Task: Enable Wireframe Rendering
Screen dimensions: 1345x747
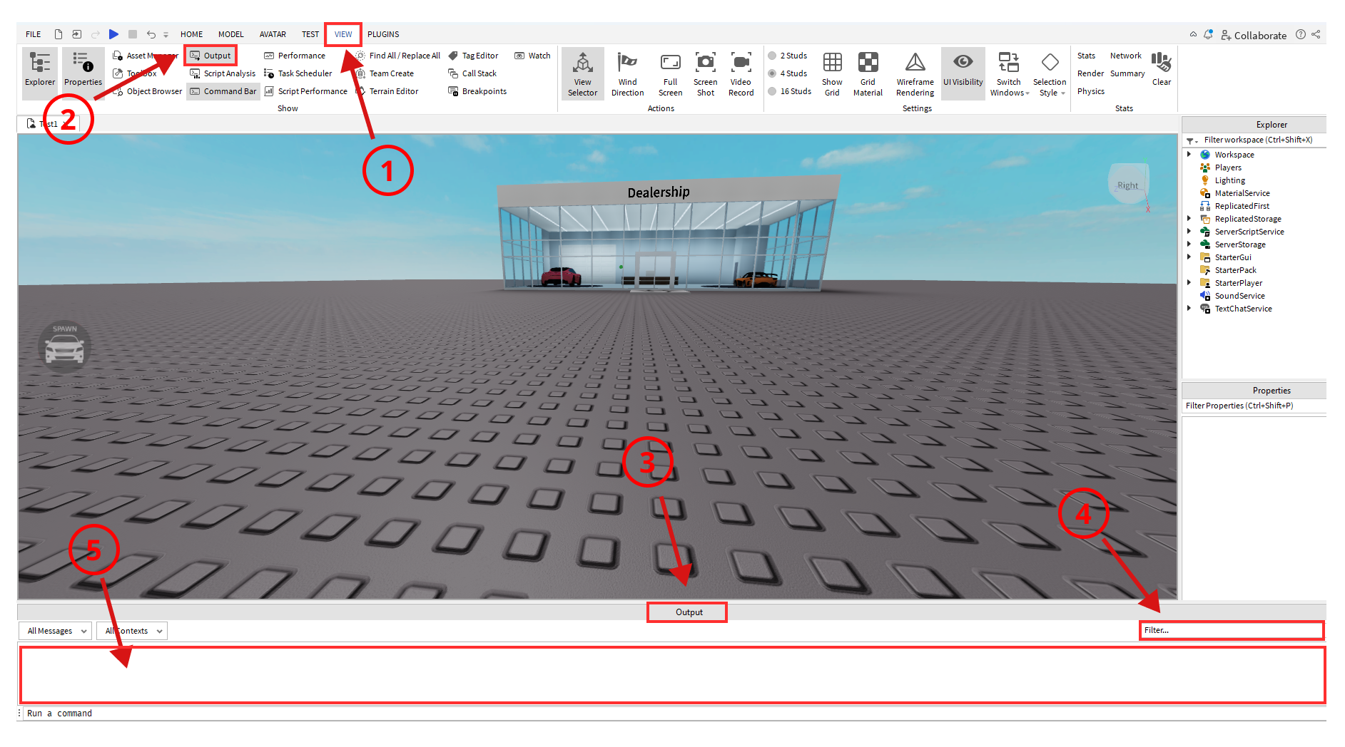Action: pos(915,73)
